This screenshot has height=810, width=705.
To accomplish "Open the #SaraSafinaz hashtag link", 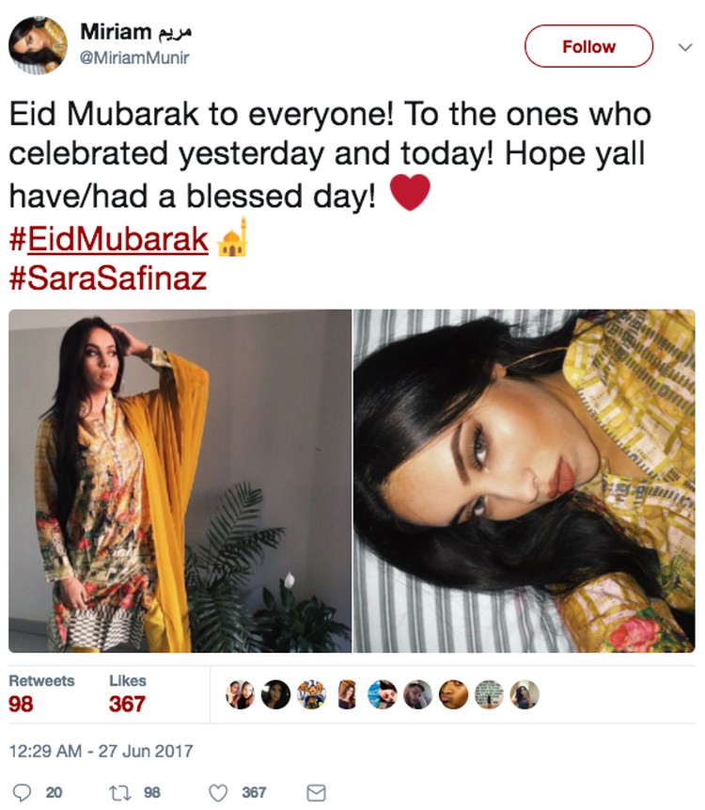I will 108,279.
